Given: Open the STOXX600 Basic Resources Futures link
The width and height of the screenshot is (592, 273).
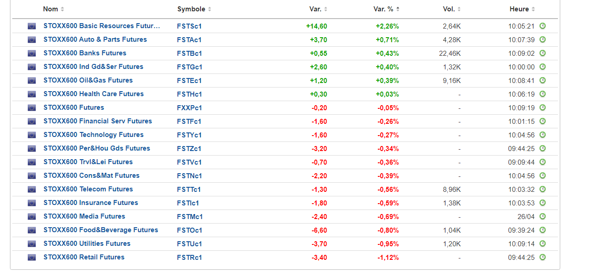Looking at the screenshot, I should coord(102,26).
